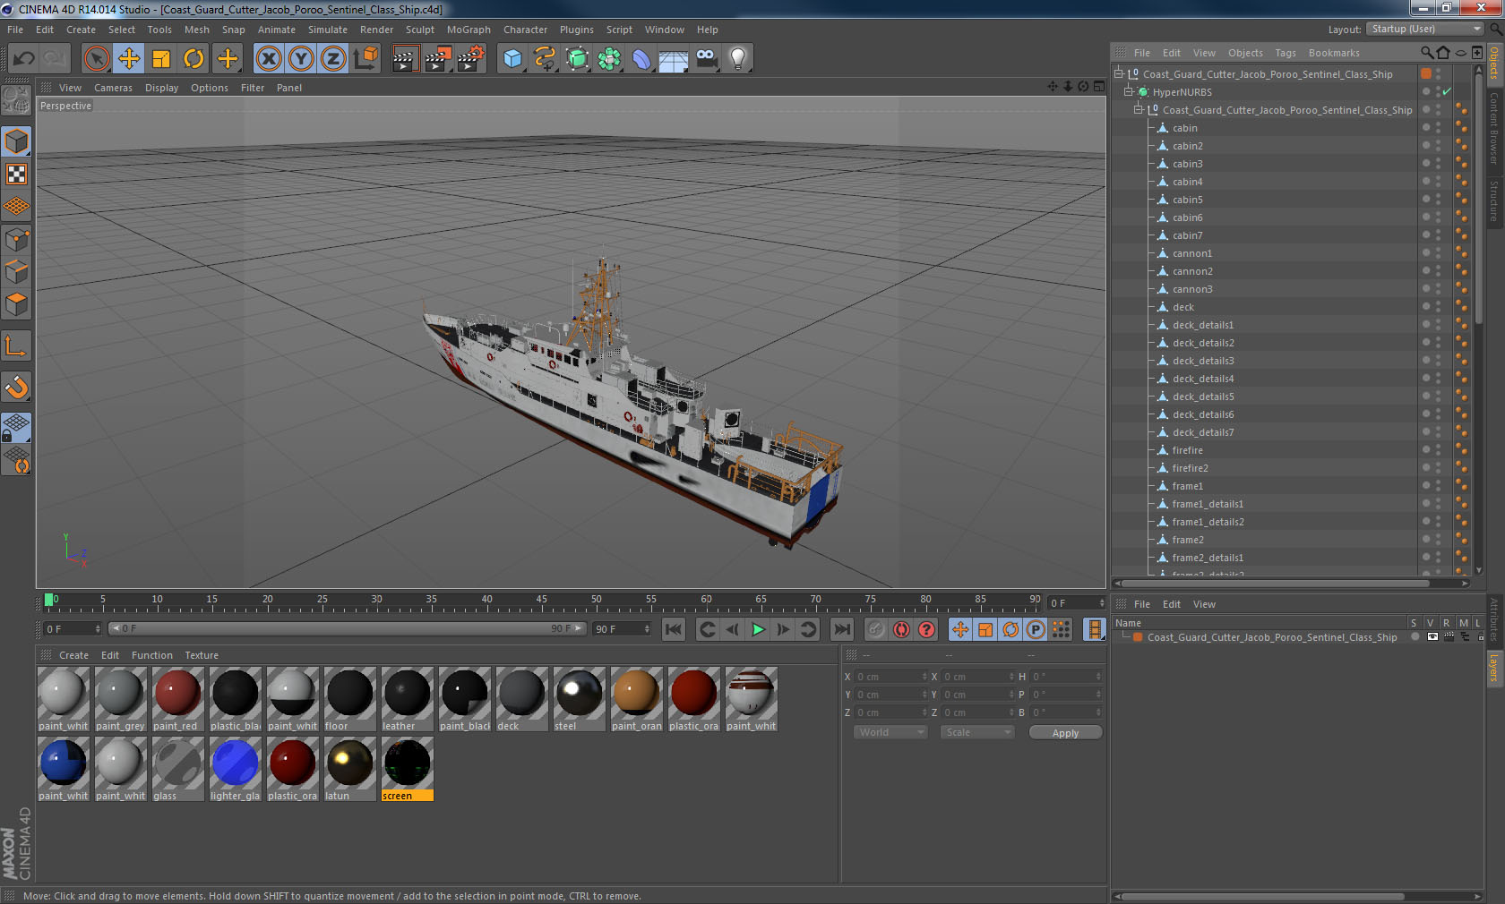Switch the coordinate system icon
Image resolution: width=1505 pixels, height=904 pixels.
[365, 59]
